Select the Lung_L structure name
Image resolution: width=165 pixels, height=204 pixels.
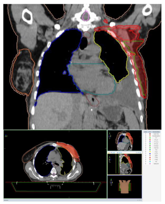coord(156,152)
